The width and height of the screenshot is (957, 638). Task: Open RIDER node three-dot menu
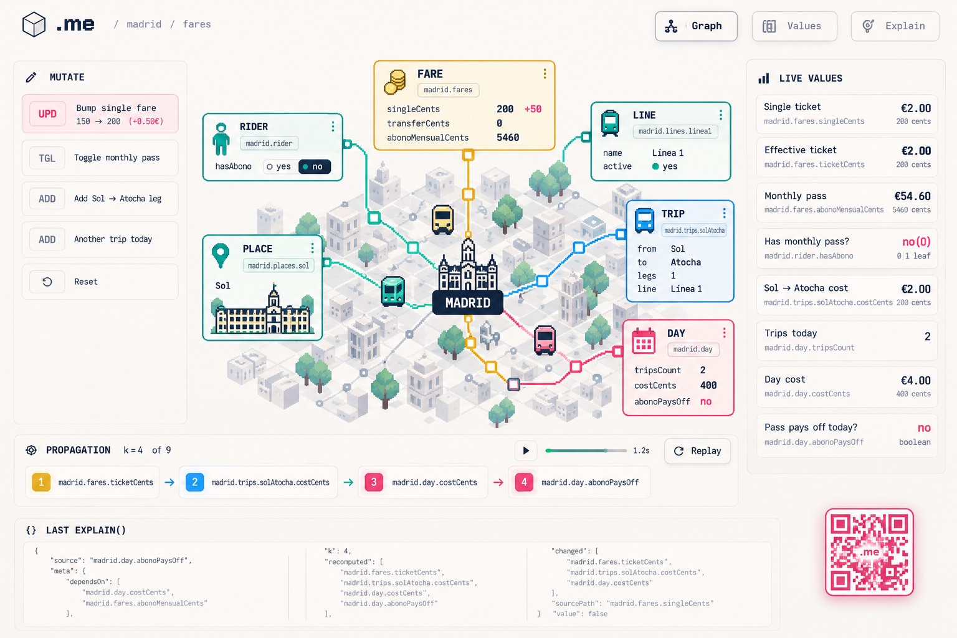(x=333, y=126)
